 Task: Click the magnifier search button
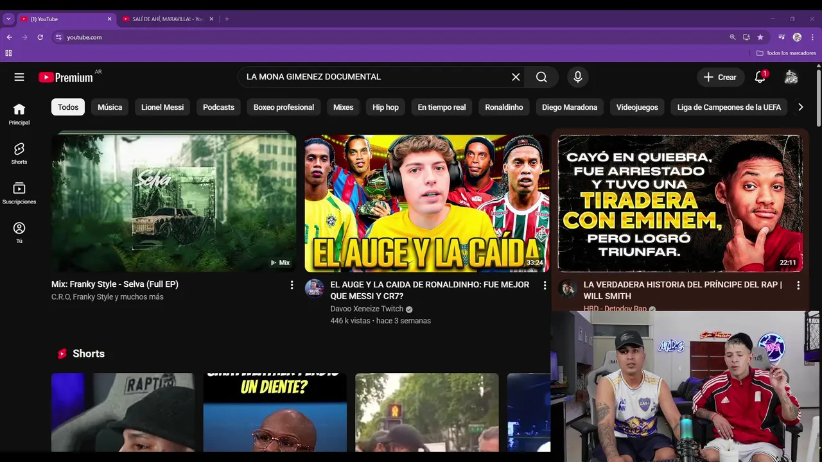[x=541, y=77]
